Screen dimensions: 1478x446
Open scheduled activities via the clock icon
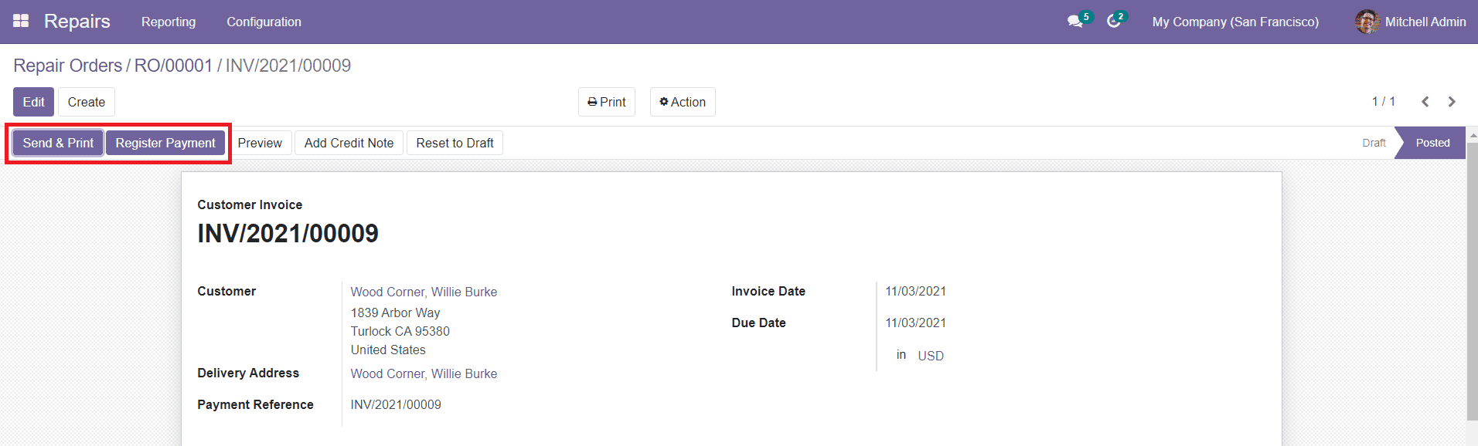[x=1113, y=22]
